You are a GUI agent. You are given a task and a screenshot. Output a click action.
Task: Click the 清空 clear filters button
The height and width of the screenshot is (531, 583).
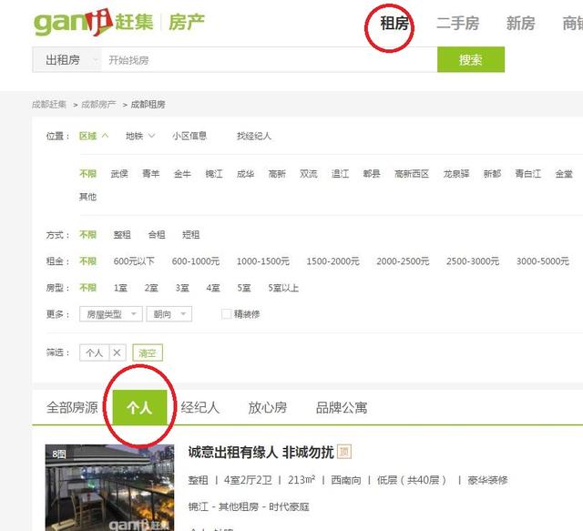tap(148, 352)
